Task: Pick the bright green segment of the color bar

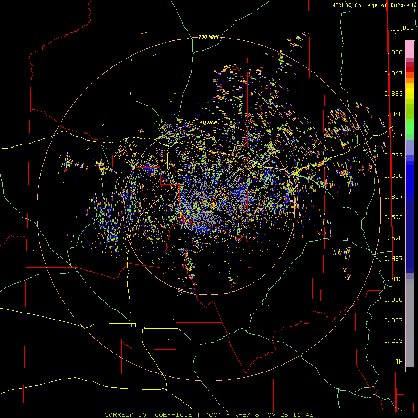Action: tap(410, 127)
